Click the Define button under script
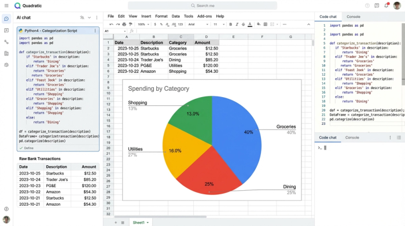405x226 pixels. [27, 148]
